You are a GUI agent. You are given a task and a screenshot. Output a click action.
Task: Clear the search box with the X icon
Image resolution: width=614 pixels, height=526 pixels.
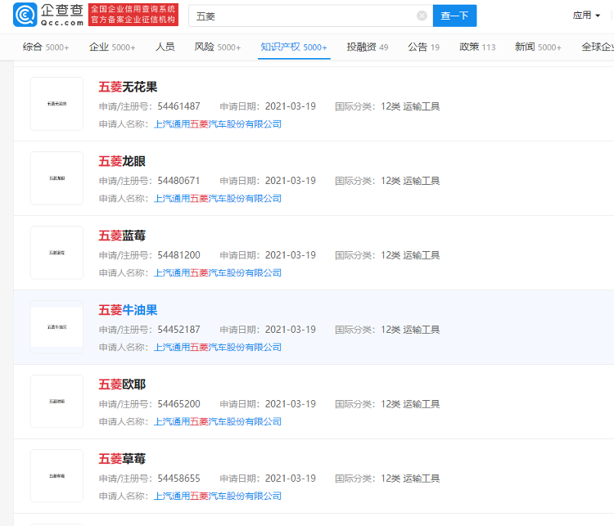coord(422,16)
